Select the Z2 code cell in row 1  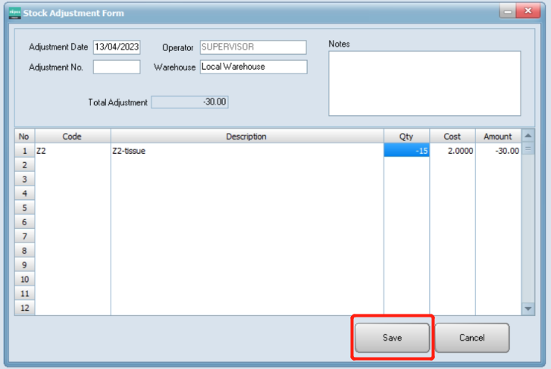click(73, 151)
